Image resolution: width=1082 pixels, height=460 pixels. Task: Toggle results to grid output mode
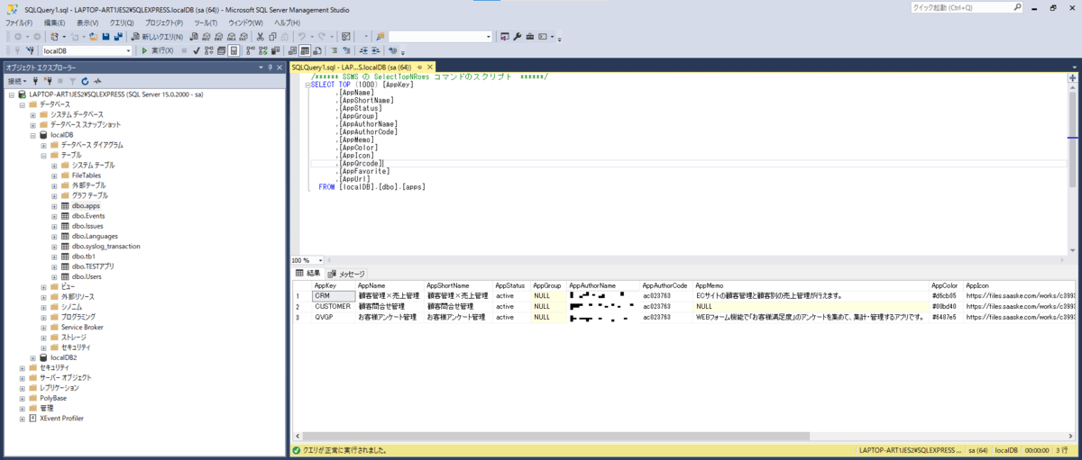[305, 50]
